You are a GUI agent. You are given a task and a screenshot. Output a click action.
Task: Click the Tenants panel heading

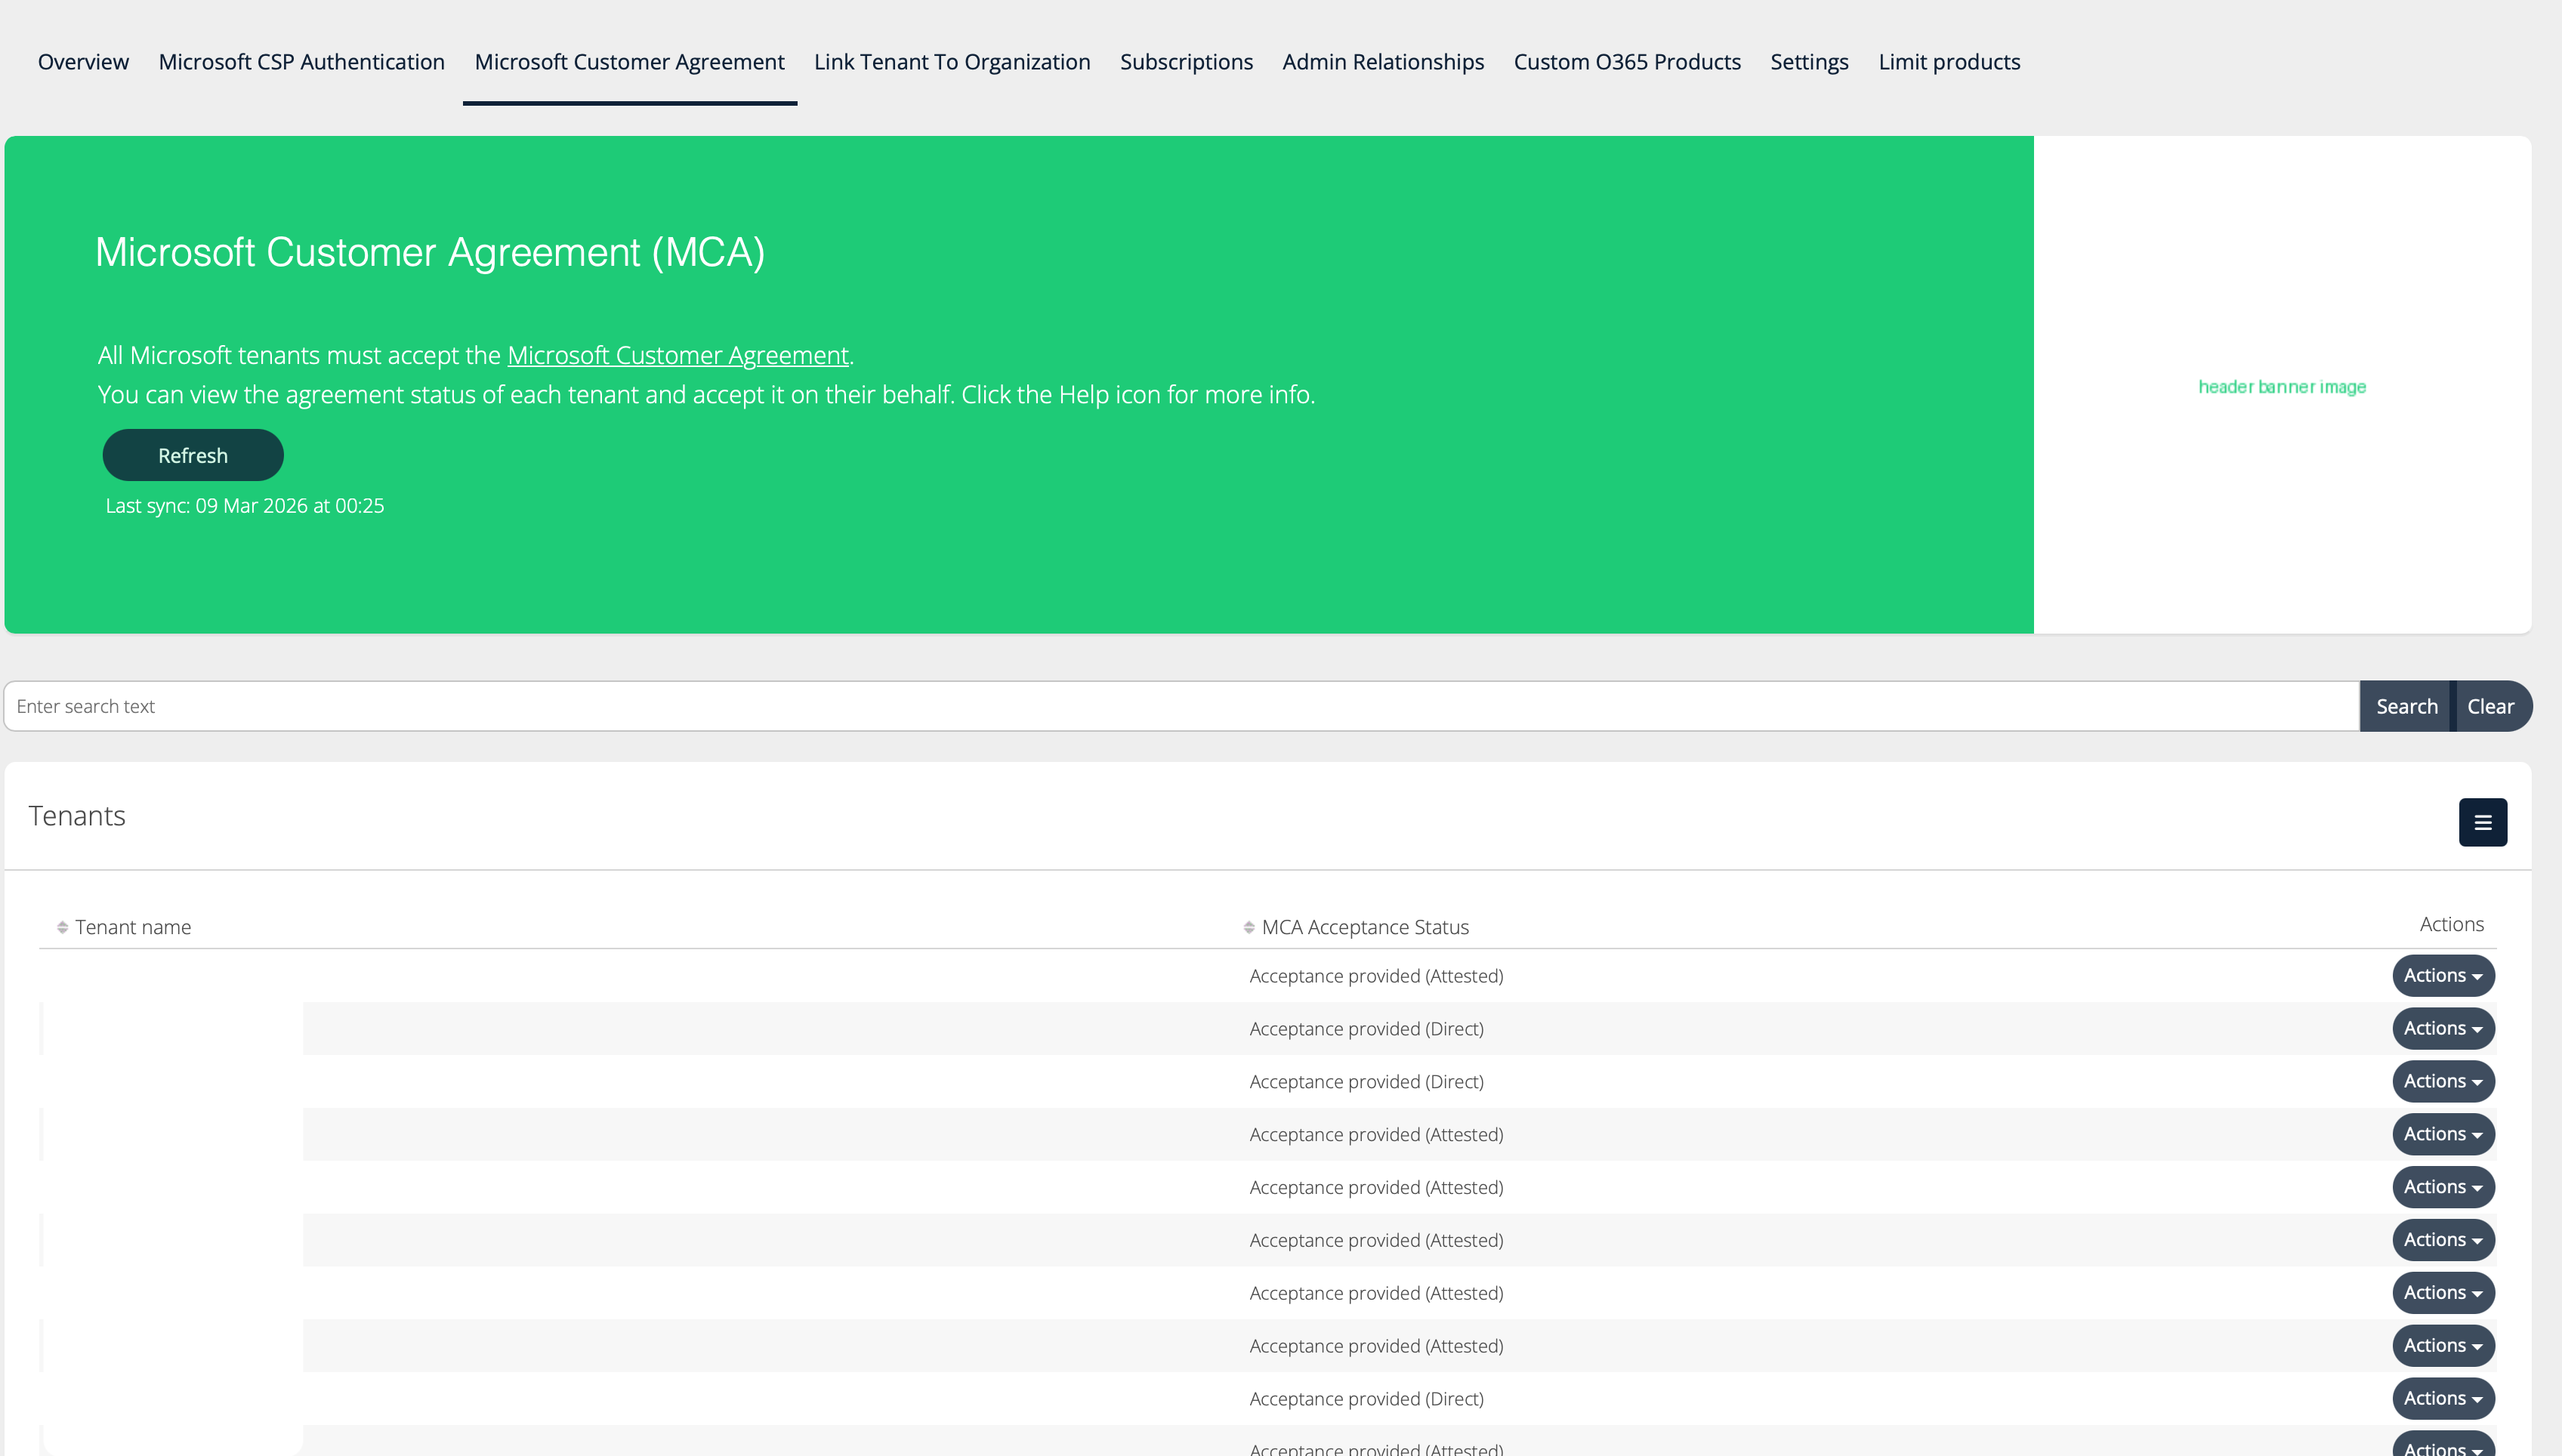click(77, 816)
